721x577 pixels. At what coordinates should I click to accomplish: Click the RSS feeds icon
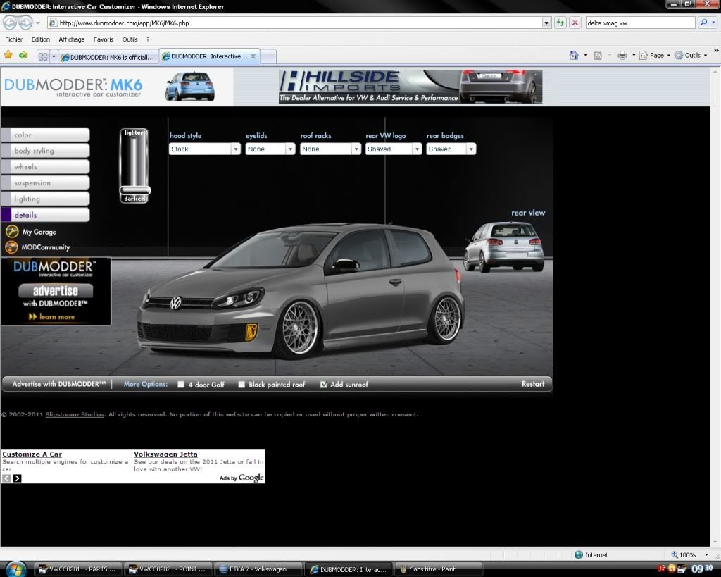pos(597,56)
